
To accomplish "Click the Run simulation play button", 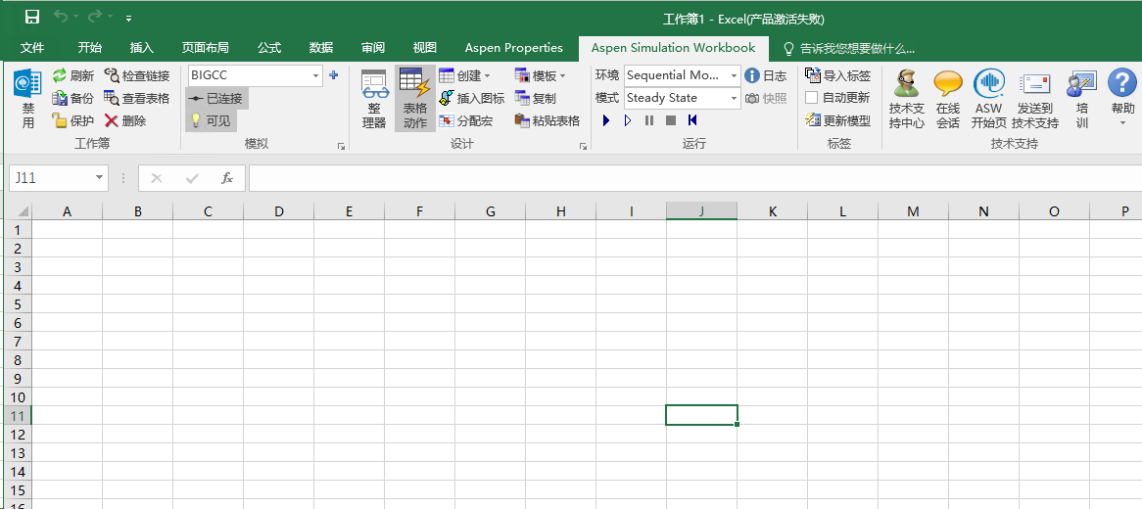I will click(606, 120).
